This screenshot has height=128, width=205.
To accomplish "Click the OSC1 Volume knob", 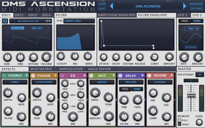I will (x=46, y=57).
